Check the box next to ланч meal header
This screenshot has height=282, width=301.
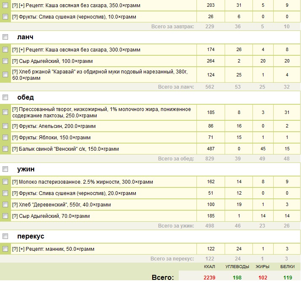click(5, 37)
